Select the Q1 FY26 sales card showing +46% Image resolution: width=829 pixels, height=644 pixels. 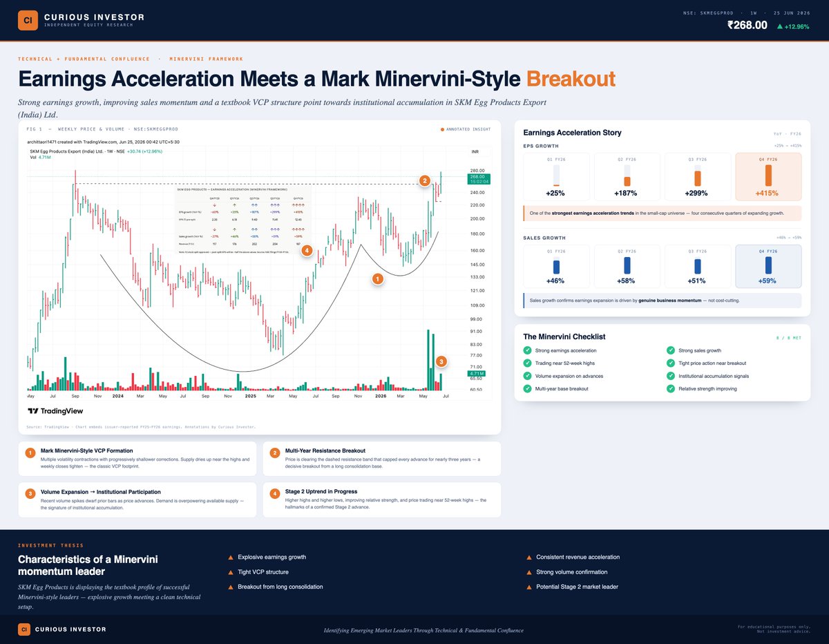coord(556,266)
